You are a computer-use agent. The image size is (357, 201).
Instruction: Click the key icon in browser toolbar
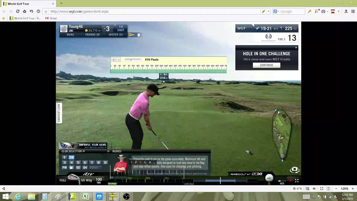[x=309, y=11]
